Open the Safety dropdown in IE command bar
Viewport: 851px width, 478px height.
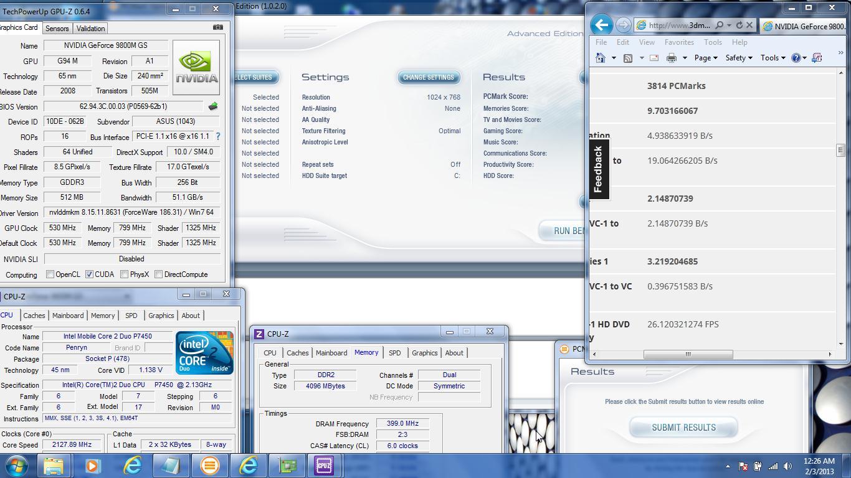[x=739, y=58]
